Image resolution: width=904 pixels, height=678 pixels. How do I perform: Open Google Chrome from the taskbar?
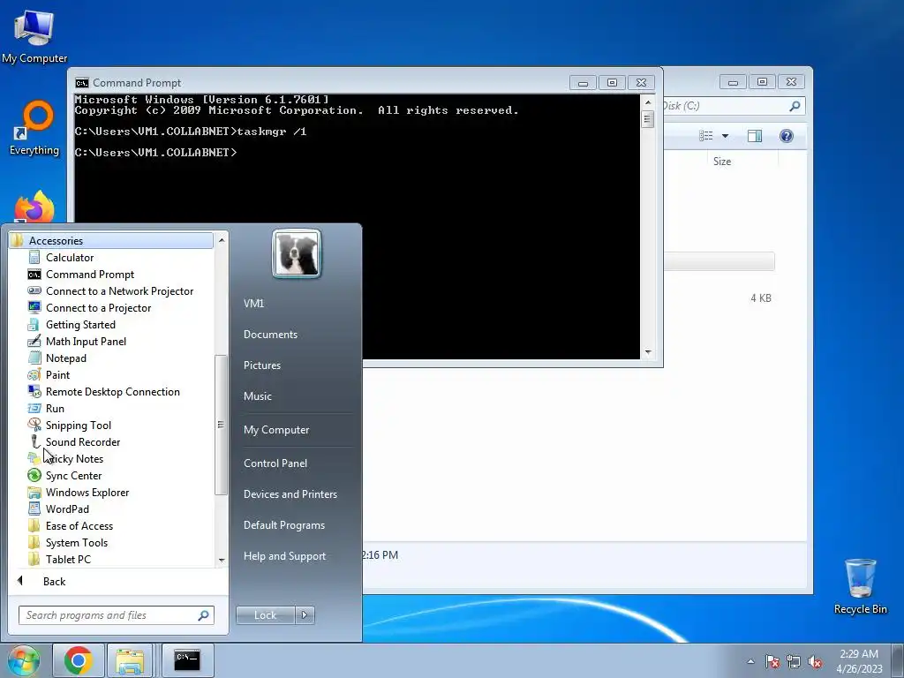pyautogui.click(x=79, y=660)
